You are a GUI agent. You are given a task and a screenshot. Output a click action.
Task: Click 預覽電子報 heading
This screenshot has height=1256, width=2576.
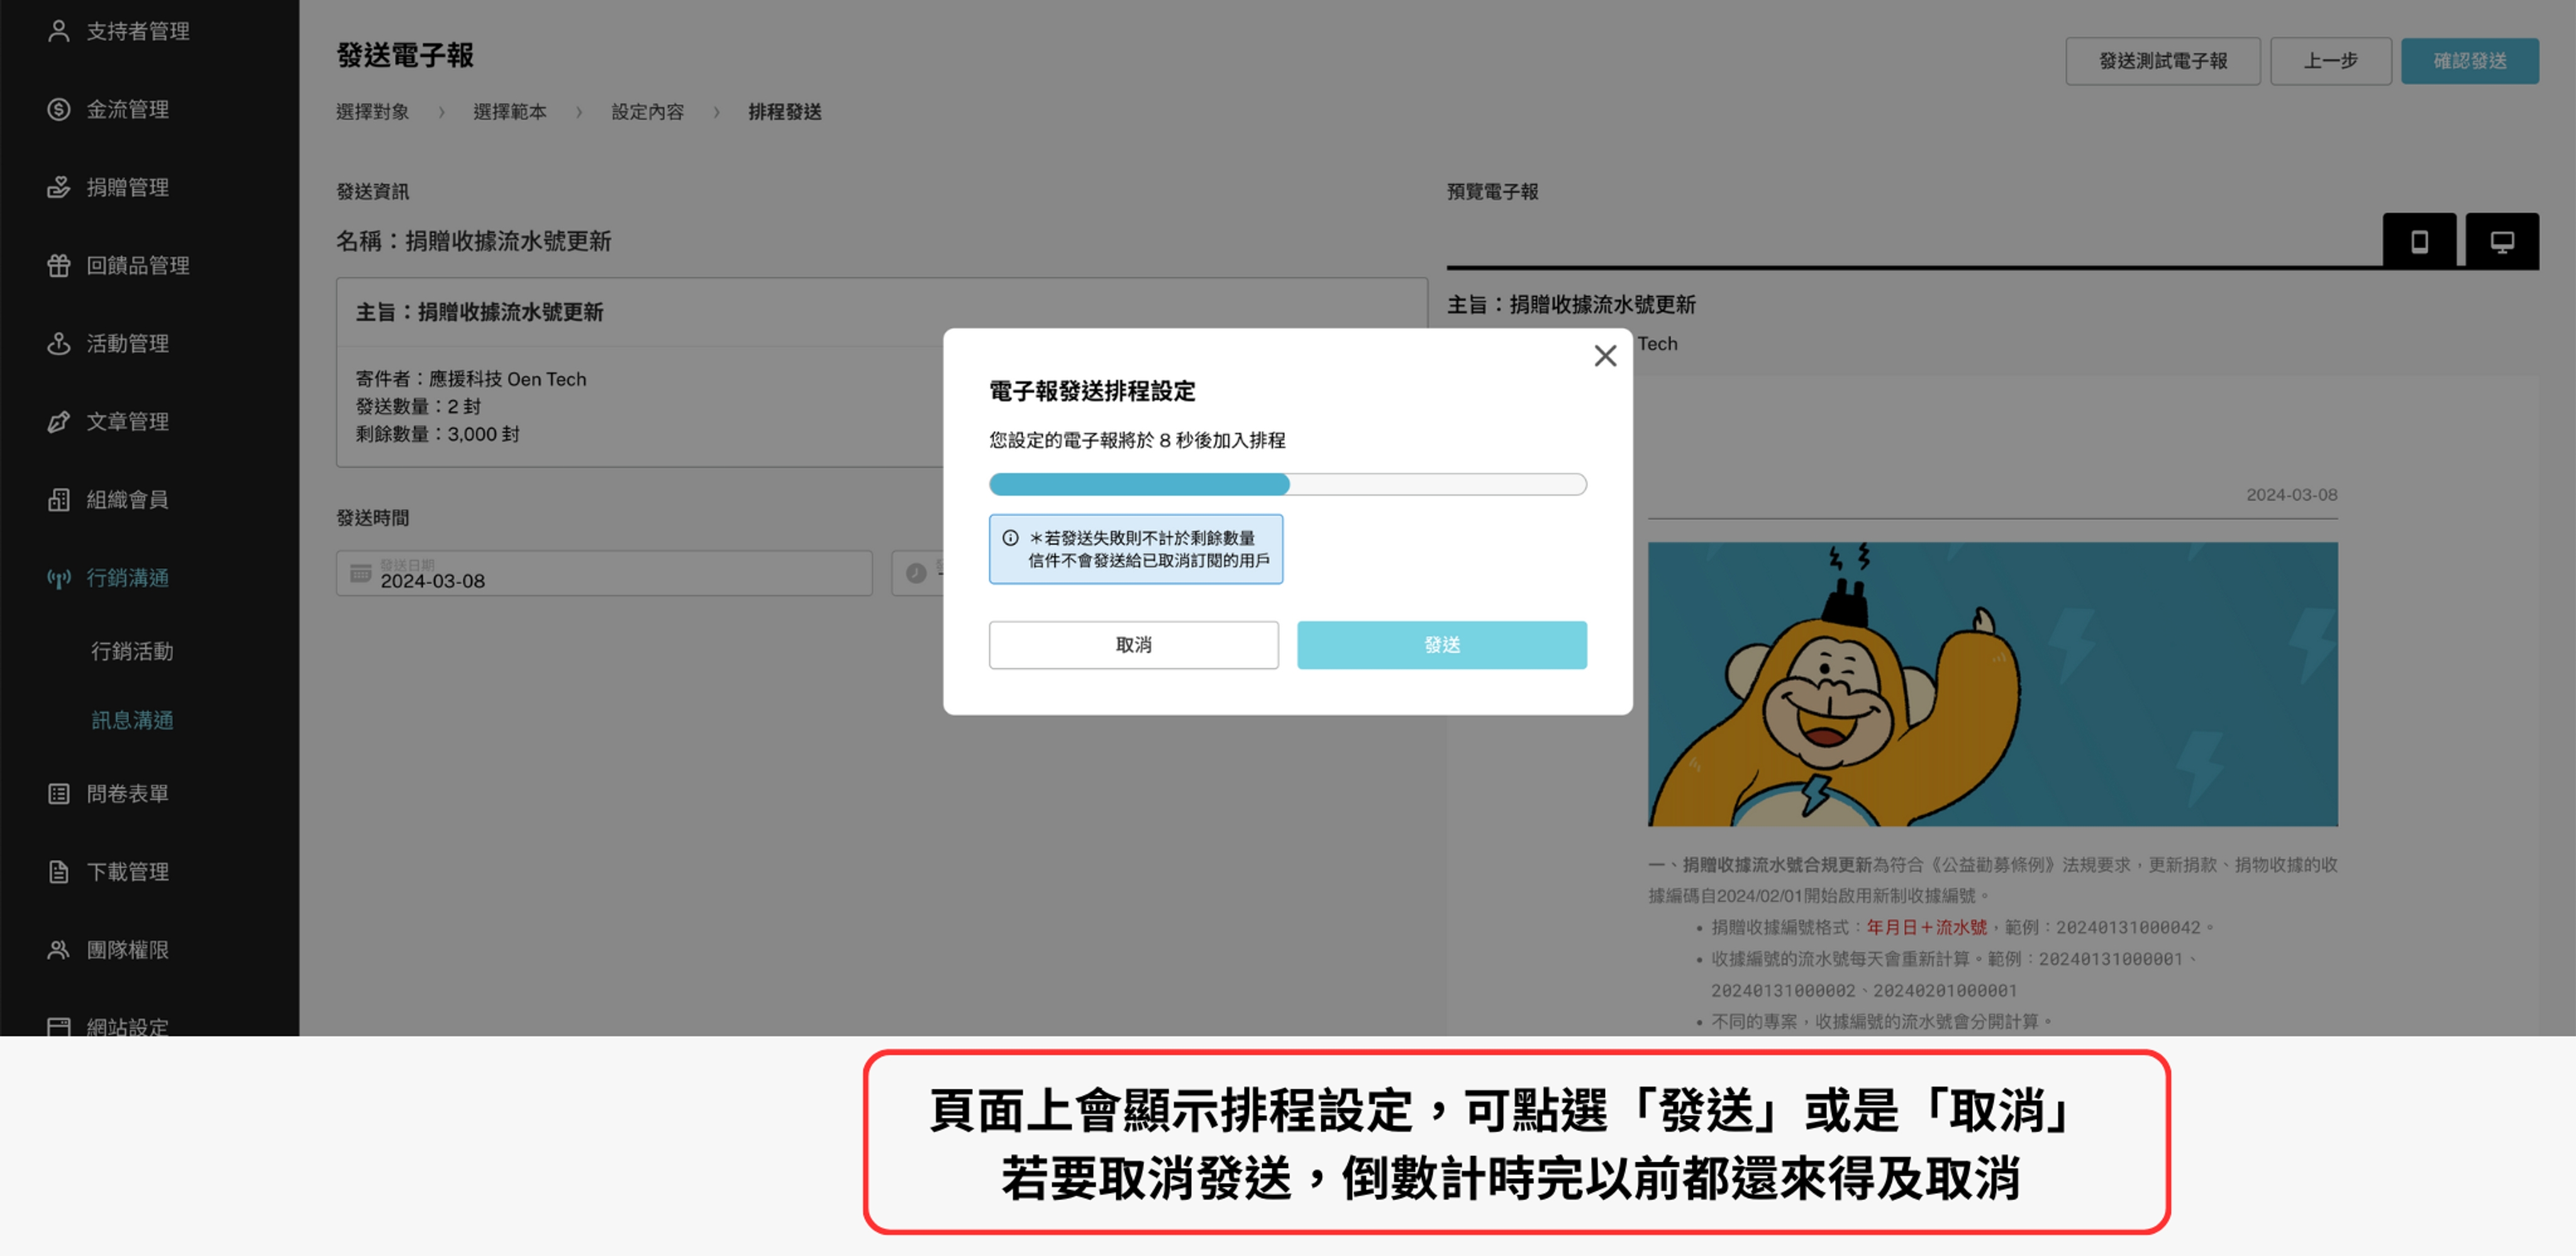1492,191
